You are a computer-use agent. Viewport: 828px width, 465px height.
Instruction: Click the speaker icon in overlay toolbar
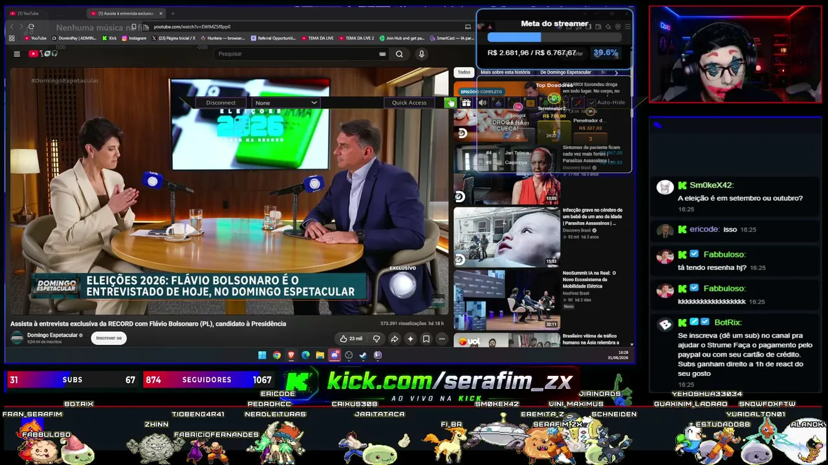pos(483,103)
